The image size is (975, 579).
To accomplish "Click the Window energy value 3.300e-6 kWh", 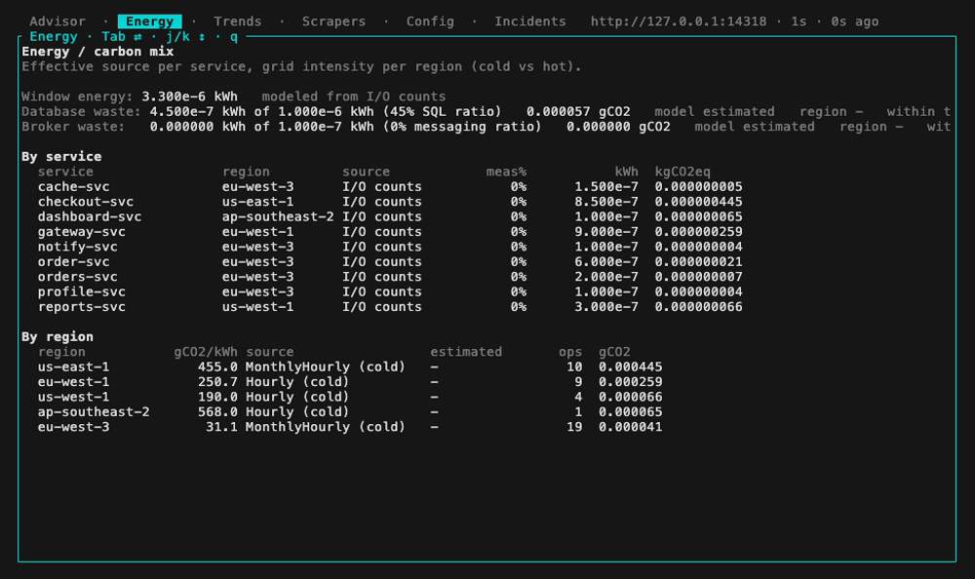I will [190, 96].
